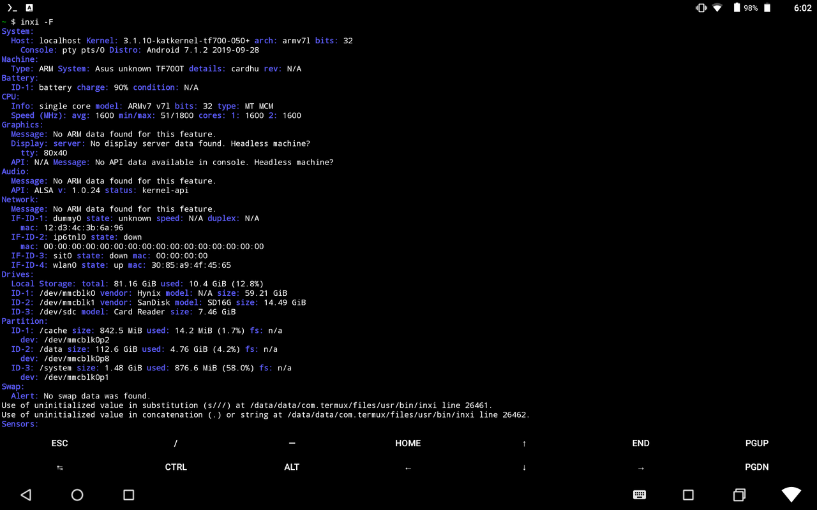
Task: Tap the status bar Wi-Fi icon
Action: pos(717,8)
